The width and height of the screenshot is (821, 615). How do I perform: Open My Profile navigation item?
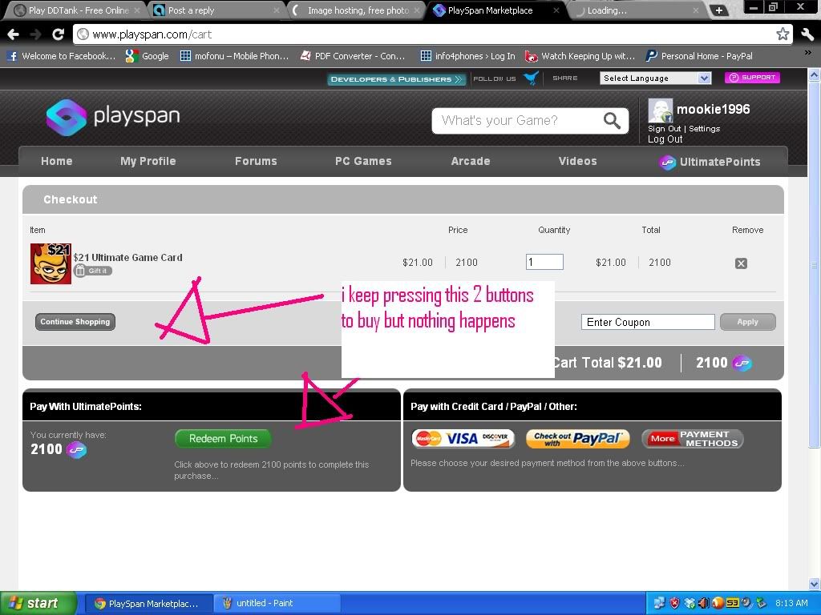pos(148,161)
